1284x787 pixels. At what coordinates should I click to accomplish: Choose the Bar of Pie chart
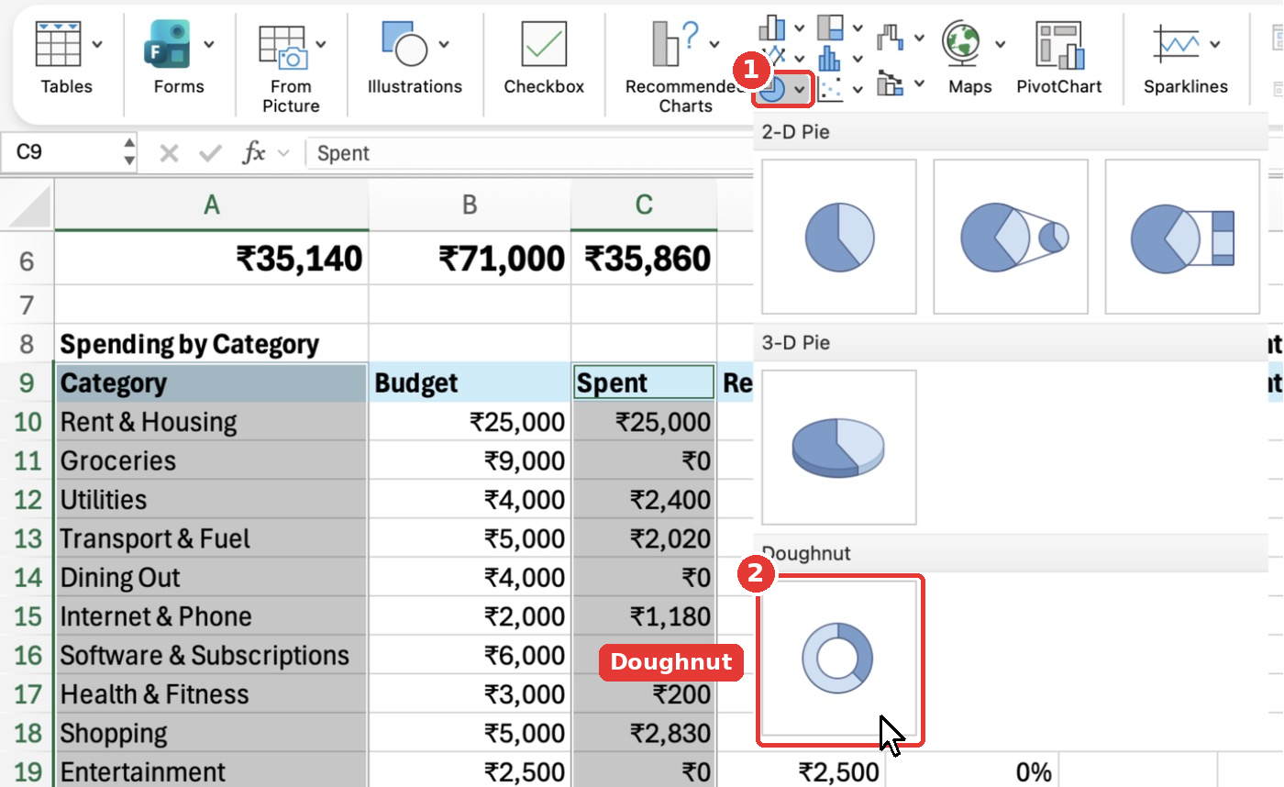1182,237
